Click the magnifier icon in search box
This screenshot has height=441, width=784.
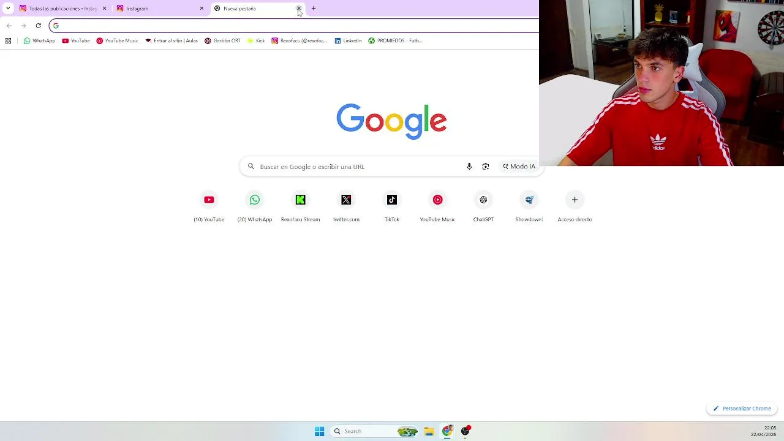(251, 167)
